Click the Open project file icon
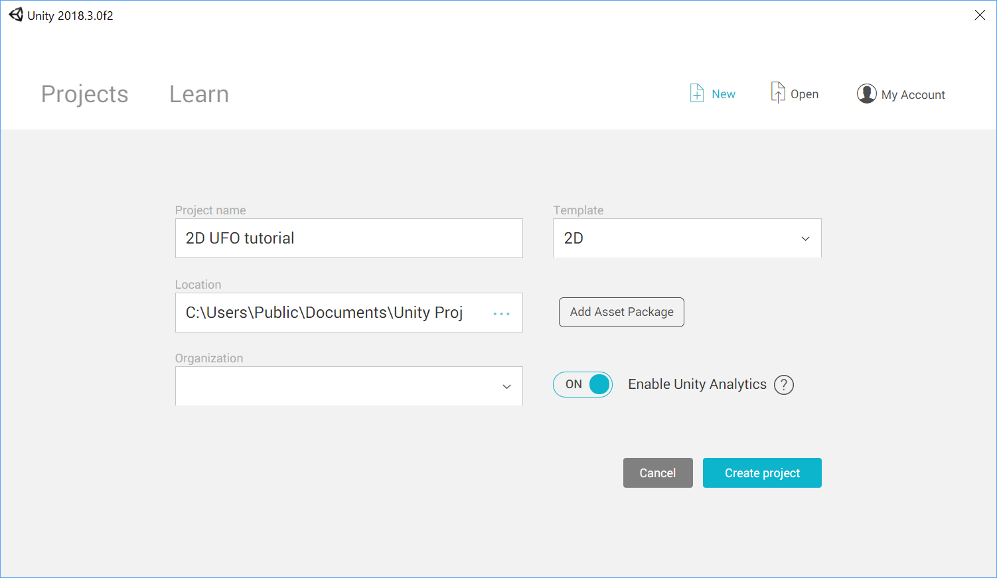Image resolution: width=997 pixels, height=578 pixels. coord(777,93)
